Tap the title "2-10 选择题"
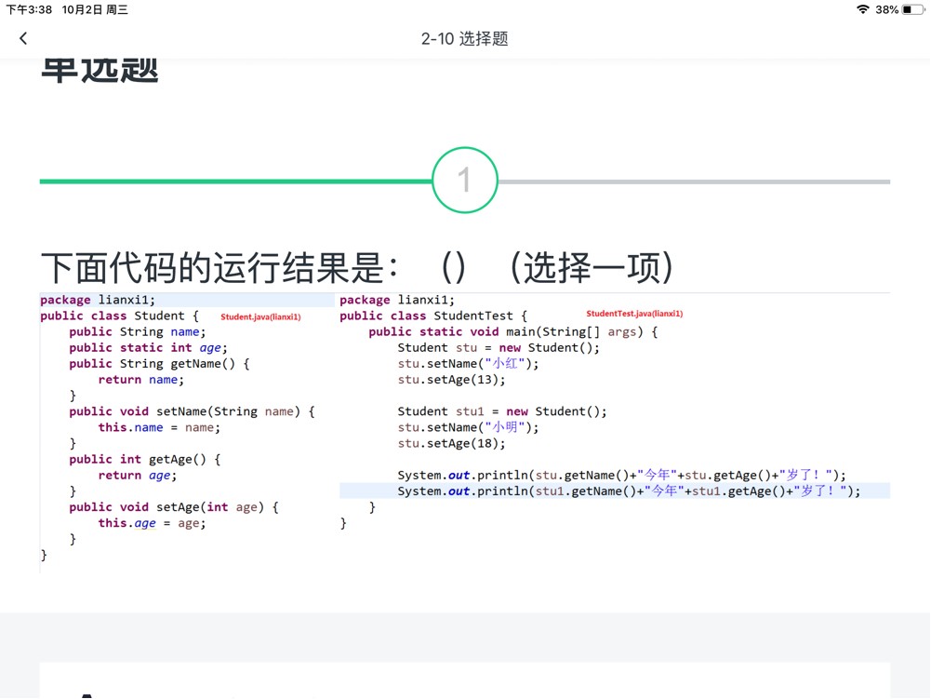Screen dimensions: 931x699 (x=465, y=39)
